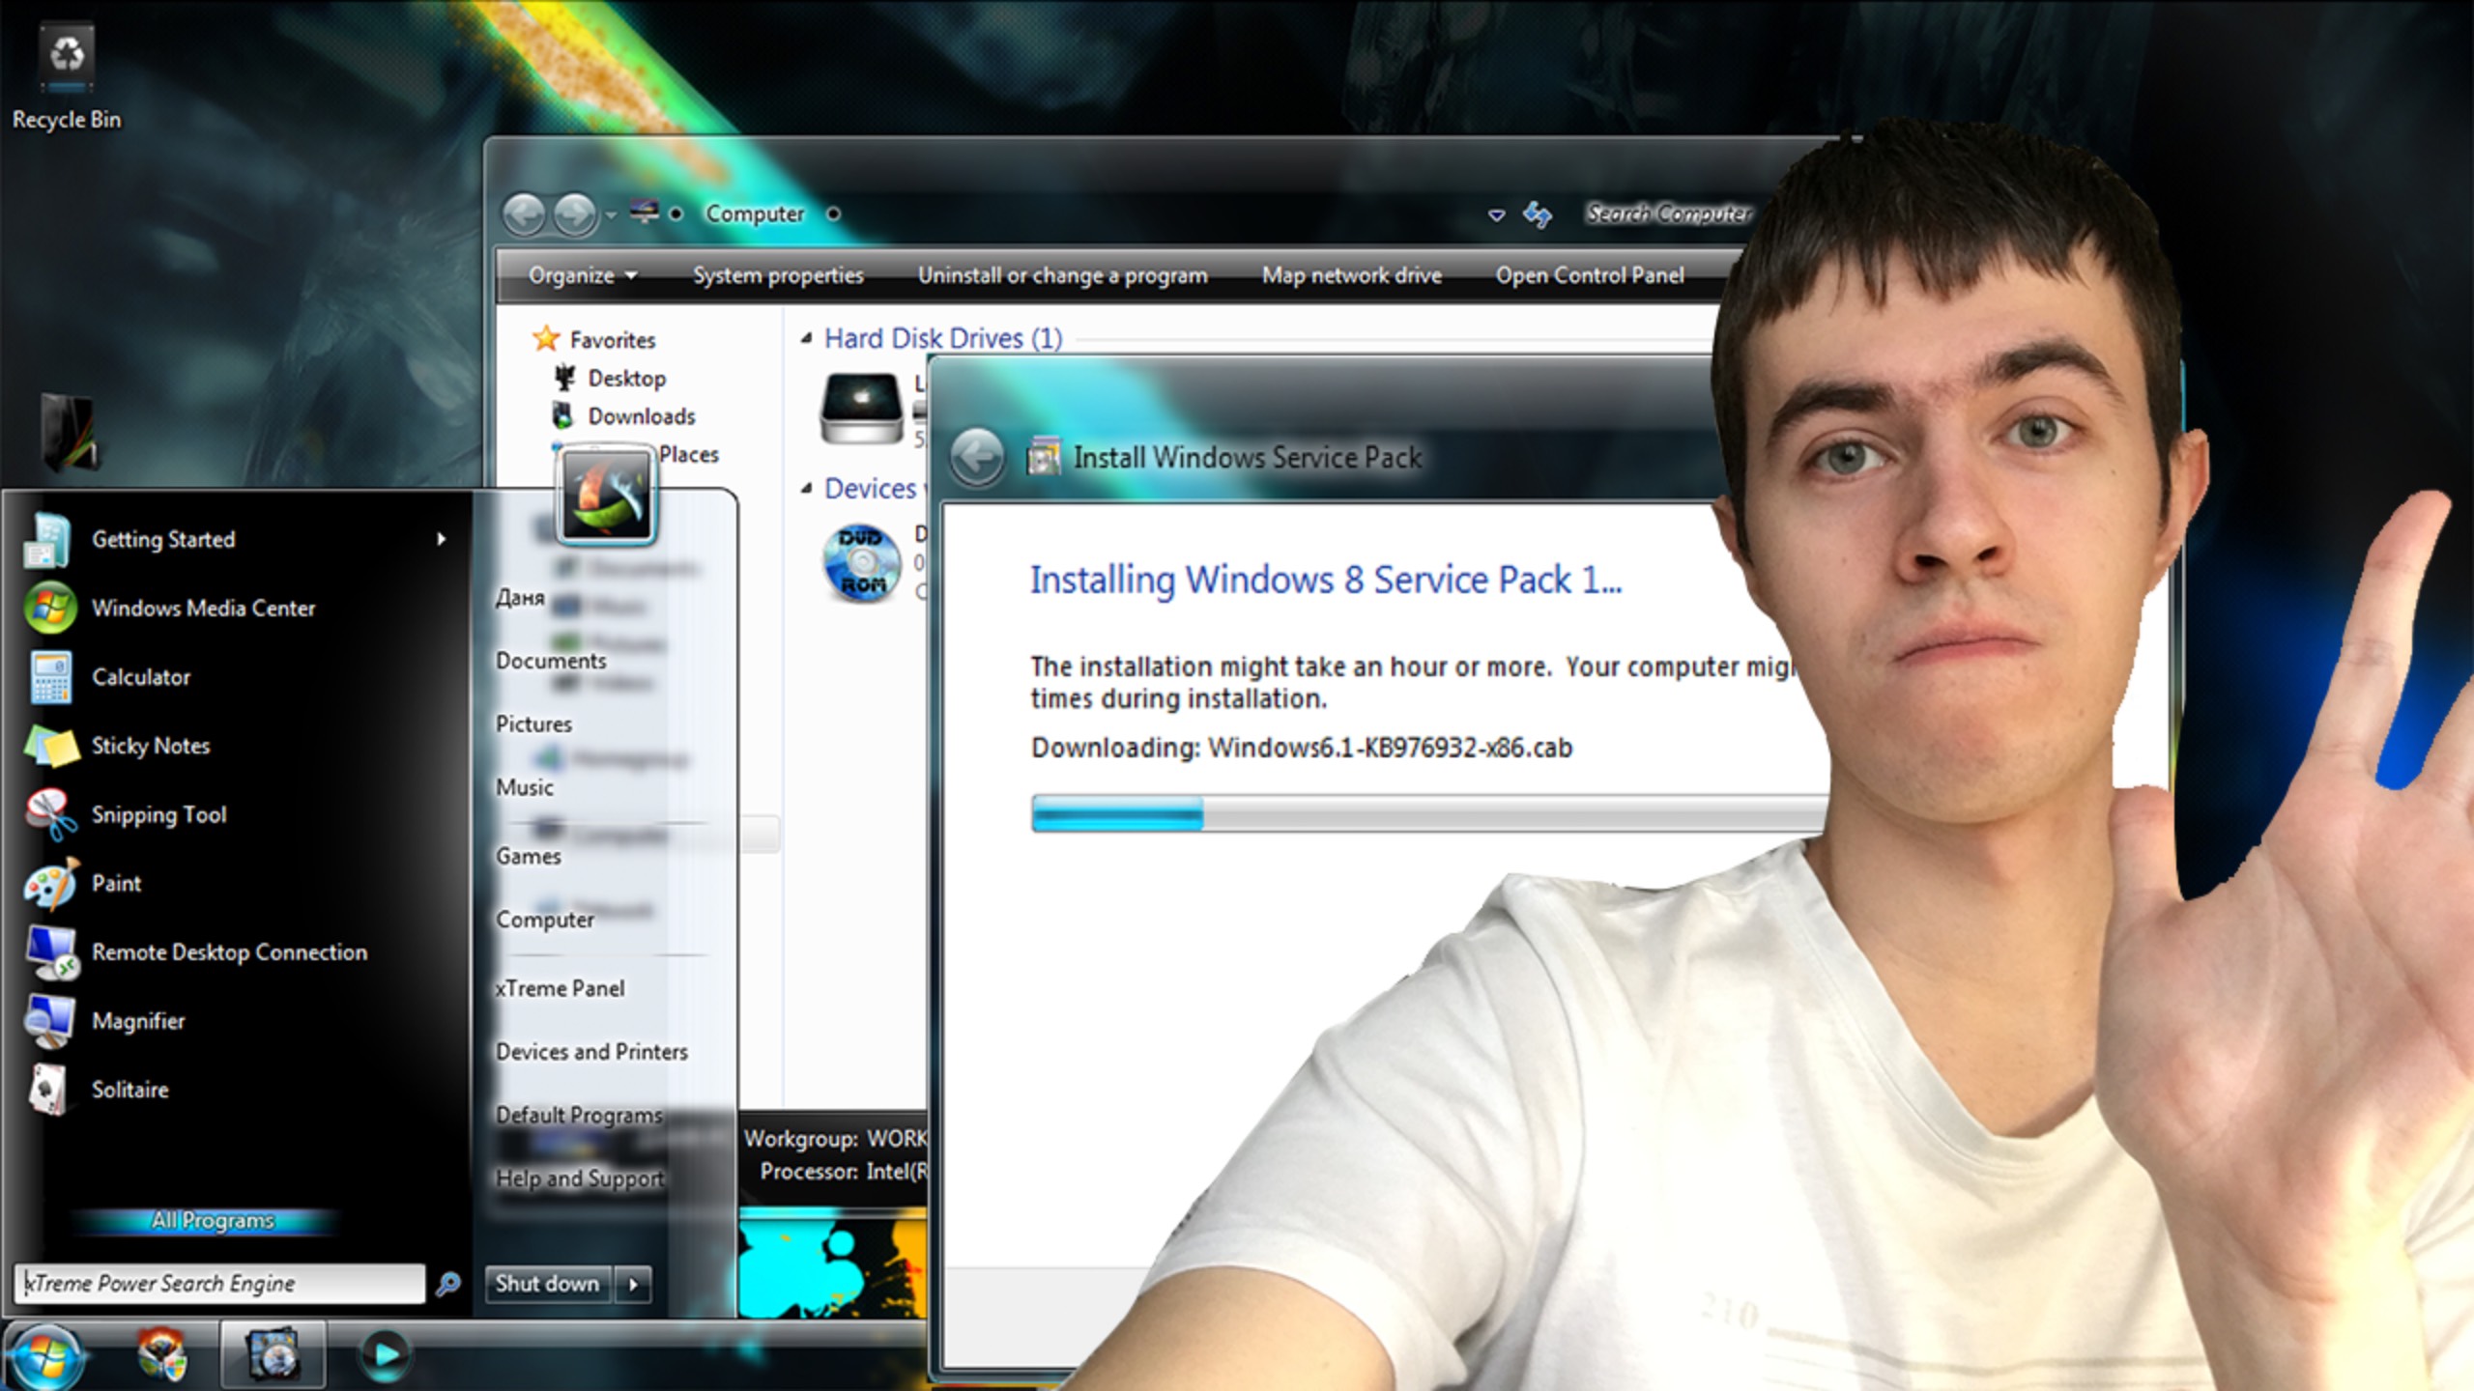Click the Installing Windows 8 Service Pack 1 heading
Image resolution: width=2474 pixels, height=1391 pixels.
(x=1326, y=581)
